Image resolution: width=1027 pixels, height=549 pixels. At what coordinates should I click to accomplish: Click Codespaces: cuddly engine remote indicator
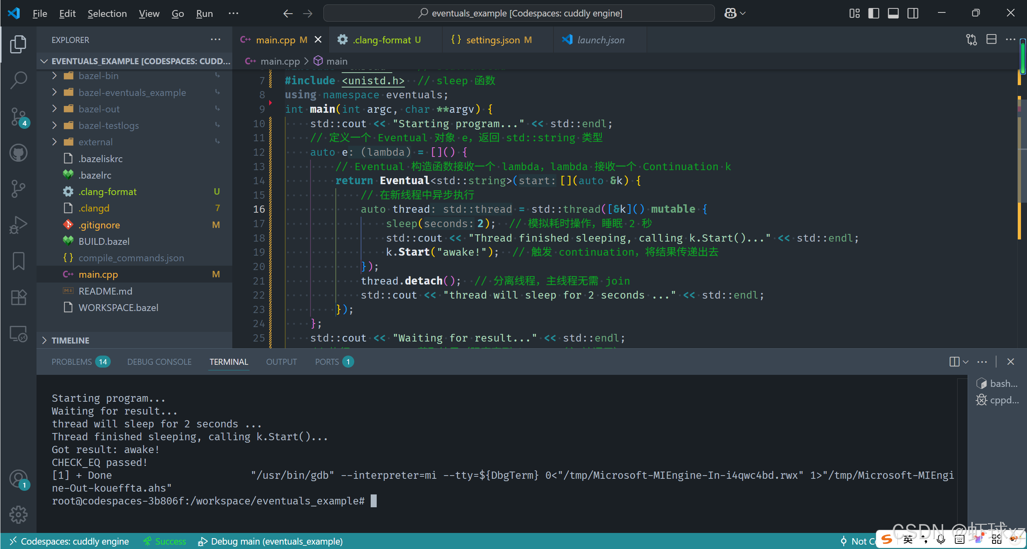click(x=69, y=541)
